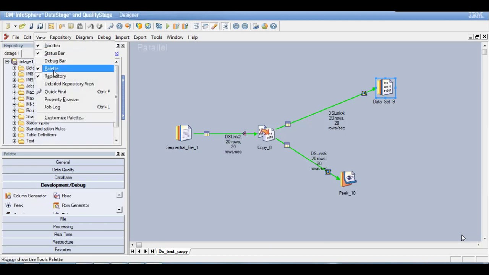Pick the Head stage in palette
489x275 pixels.
click(x=62, y=196)
